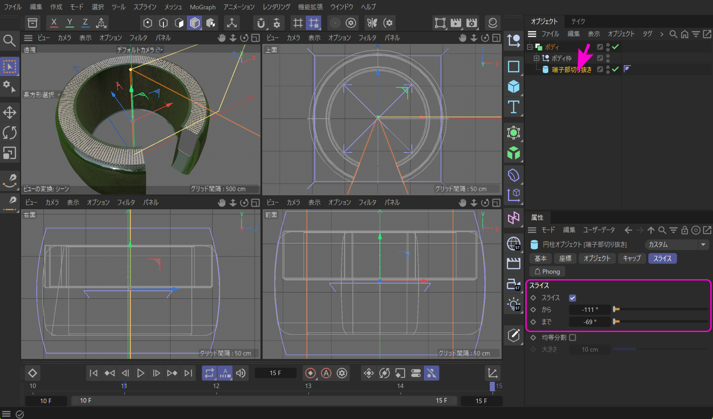Expand the ボディ枠 tree item
Image resolution: width=713 pixels, height=419 pixels.
coord(536,58)
